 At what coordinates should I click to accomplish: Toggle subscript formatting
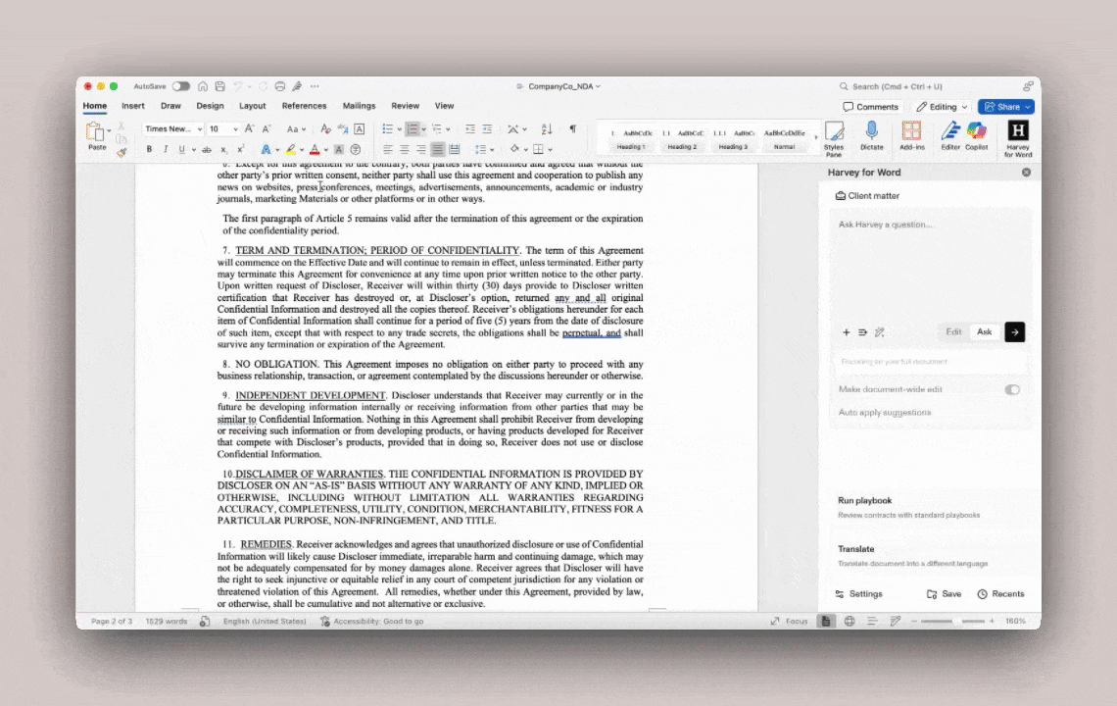[223, 149]
